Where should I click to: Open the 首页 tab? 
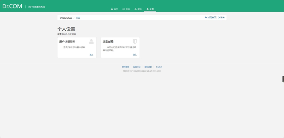click(x=116, y=9)
